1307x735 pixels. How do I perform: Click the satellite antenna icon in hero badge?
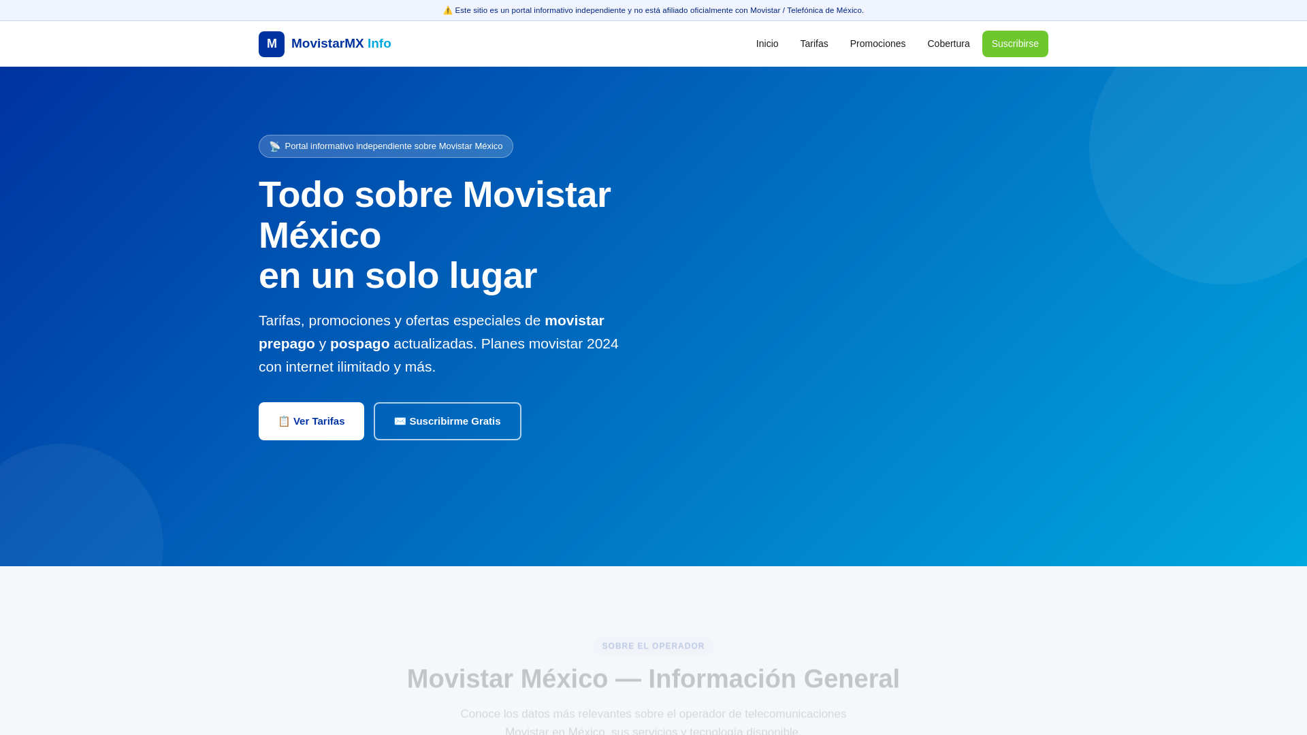tap(275, 146)
